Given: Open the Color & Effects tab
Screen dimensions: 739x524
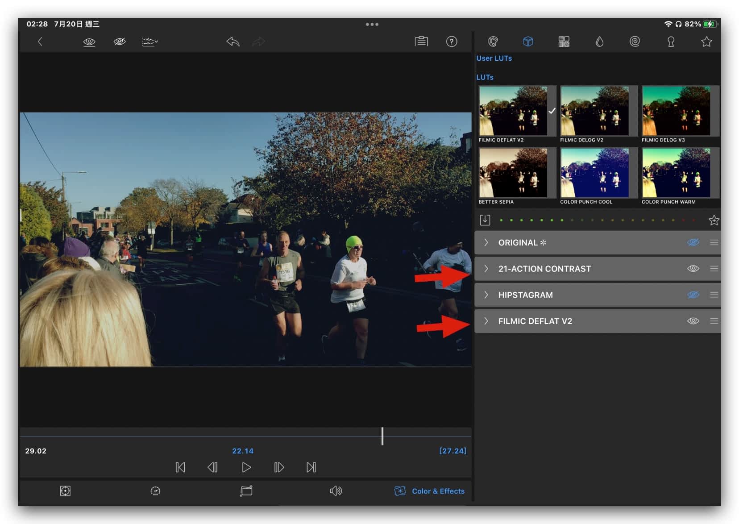Looking at the screenshot, I should [429, 491].
